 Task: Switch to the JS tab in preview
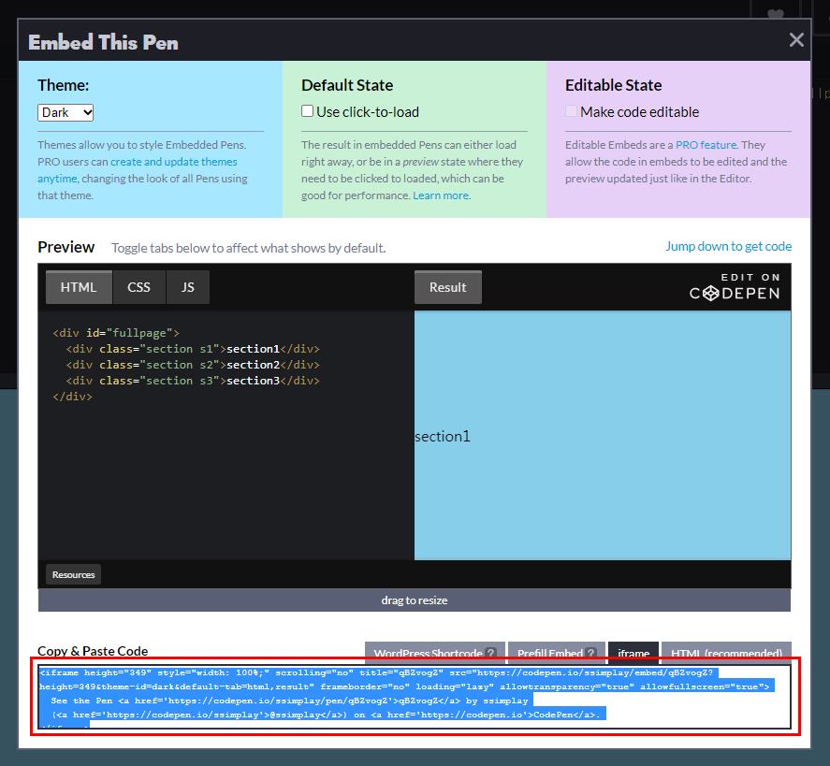187,287
